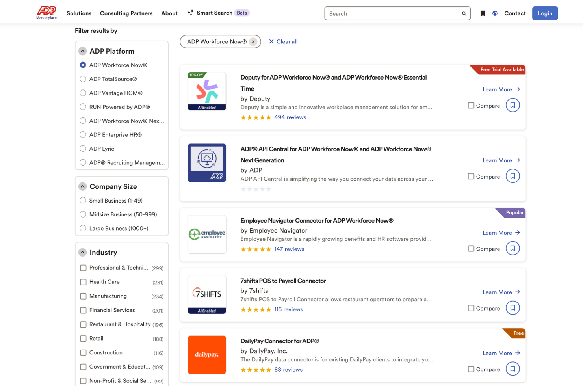
Task: Bookmark the 7shifts POS listing
Action: (x=512, y=308)
